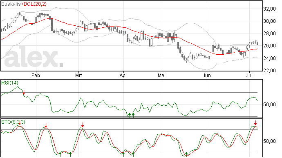This screenshot has height=158, width=282.
Task: Click the STO red sell arrow at early Mrt
Action: (x=83, y=125)
